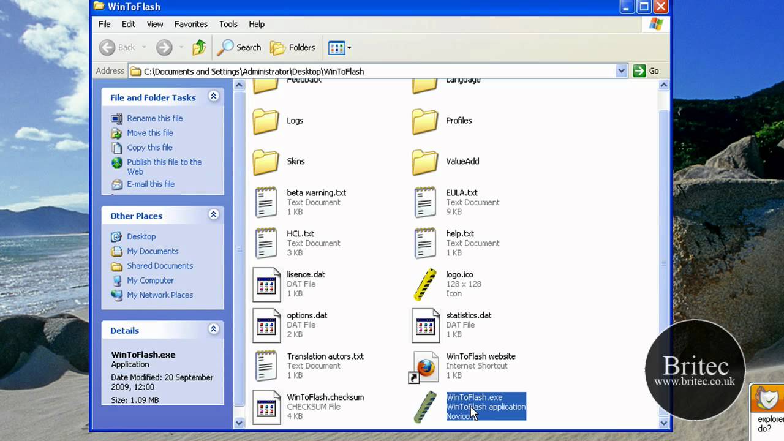Image resolution: width=784 pixels, height=441 pixels.
Task: Toggle the Folders pane button
Action: click(x=293, y=47)
